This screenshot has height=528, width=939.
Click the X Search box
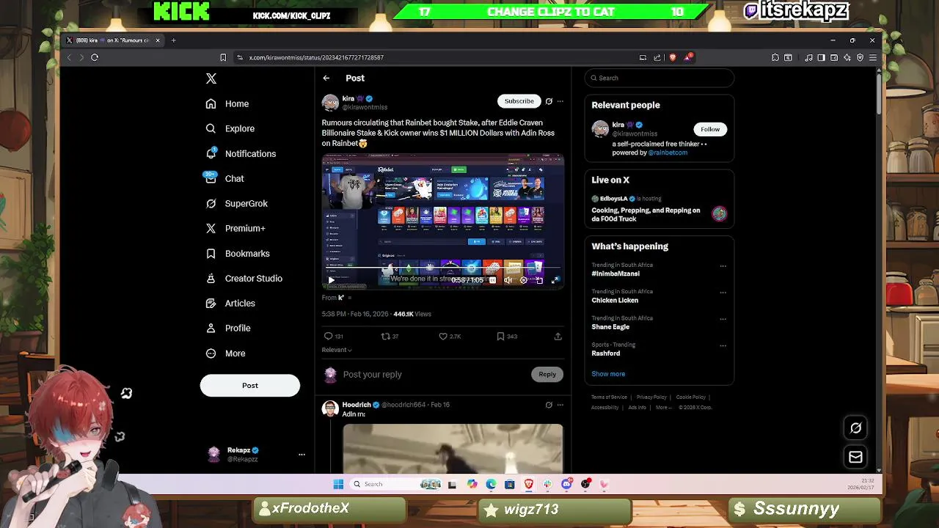coord(660,78)
